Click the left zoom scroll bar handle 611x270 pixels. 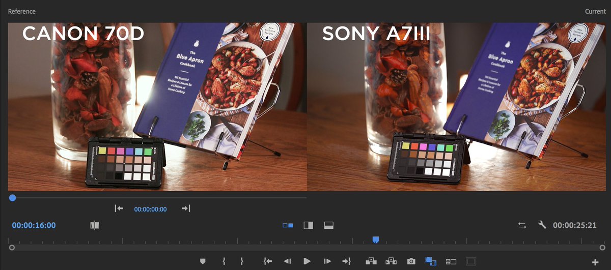[x=12, y=247]
